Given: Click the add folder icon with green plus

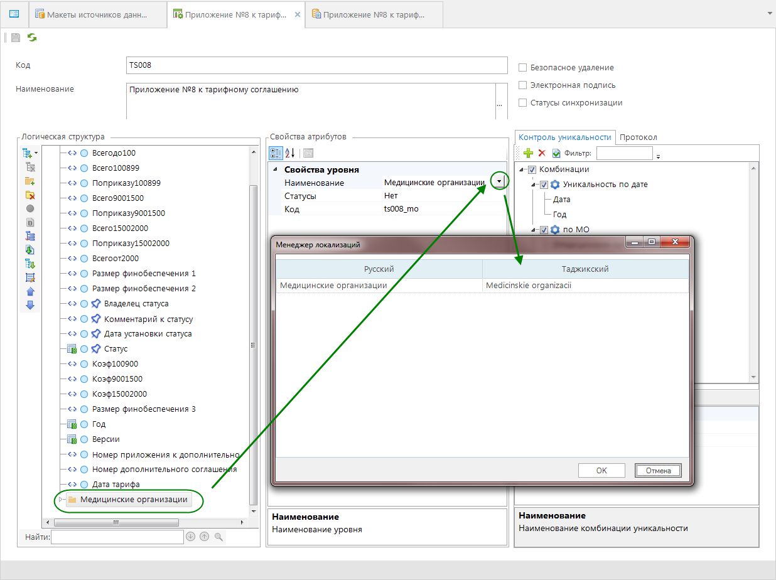Looking at the screenshot, I should coord(30,181).
